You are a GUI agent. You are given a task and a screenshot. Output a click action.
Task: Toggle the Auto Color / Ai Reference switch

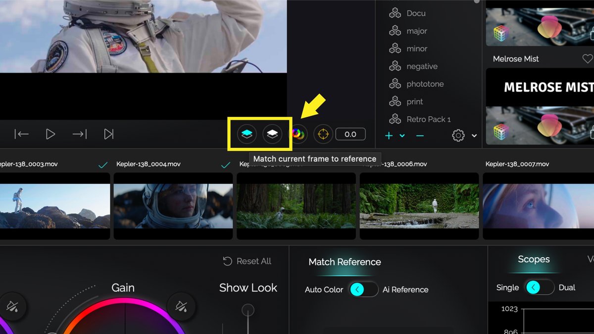click(x=364, y=289)
